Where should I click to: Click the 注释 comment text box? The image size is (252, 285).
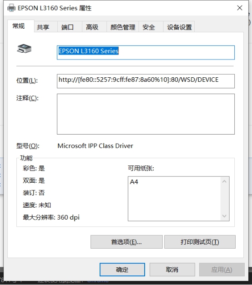[x=146, y=114]
